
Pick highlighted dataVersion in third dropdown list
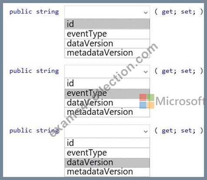(x=107, y=163)
